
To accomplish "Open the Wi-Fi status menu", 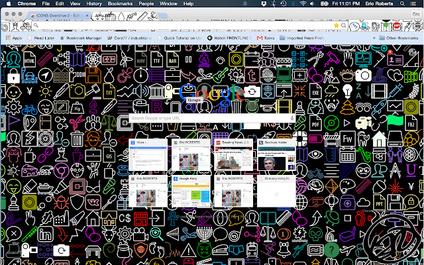I will pyautogui.click(x=303, y=3).
